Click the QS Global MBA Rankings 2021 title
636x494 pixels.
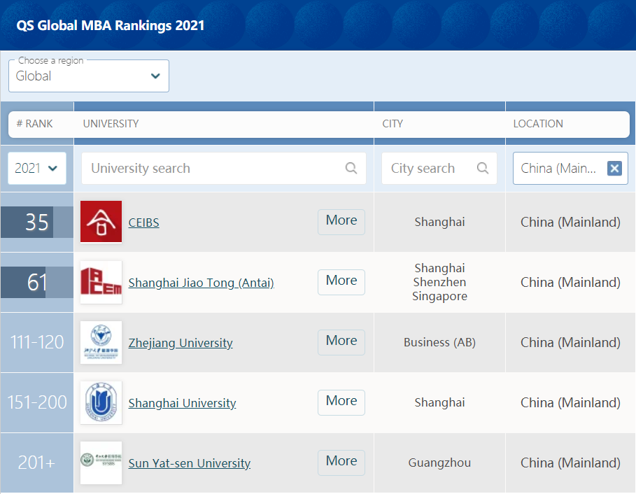(111, 25)
